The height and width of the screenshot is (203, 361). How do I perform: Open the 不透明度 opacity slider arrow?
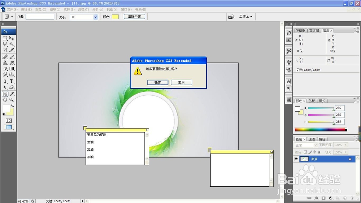pyautogui.click(x=345, y=145)
